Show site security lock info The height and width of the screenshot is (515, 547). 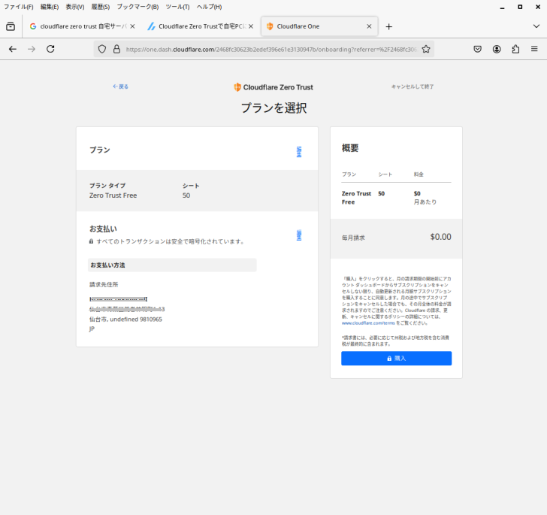click(117, 49)
